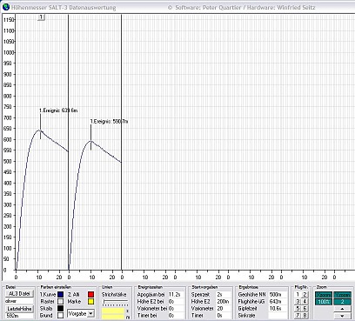Click the Yzoom button
The width and height of the screenshot is (355, 321).
point(342,295)
